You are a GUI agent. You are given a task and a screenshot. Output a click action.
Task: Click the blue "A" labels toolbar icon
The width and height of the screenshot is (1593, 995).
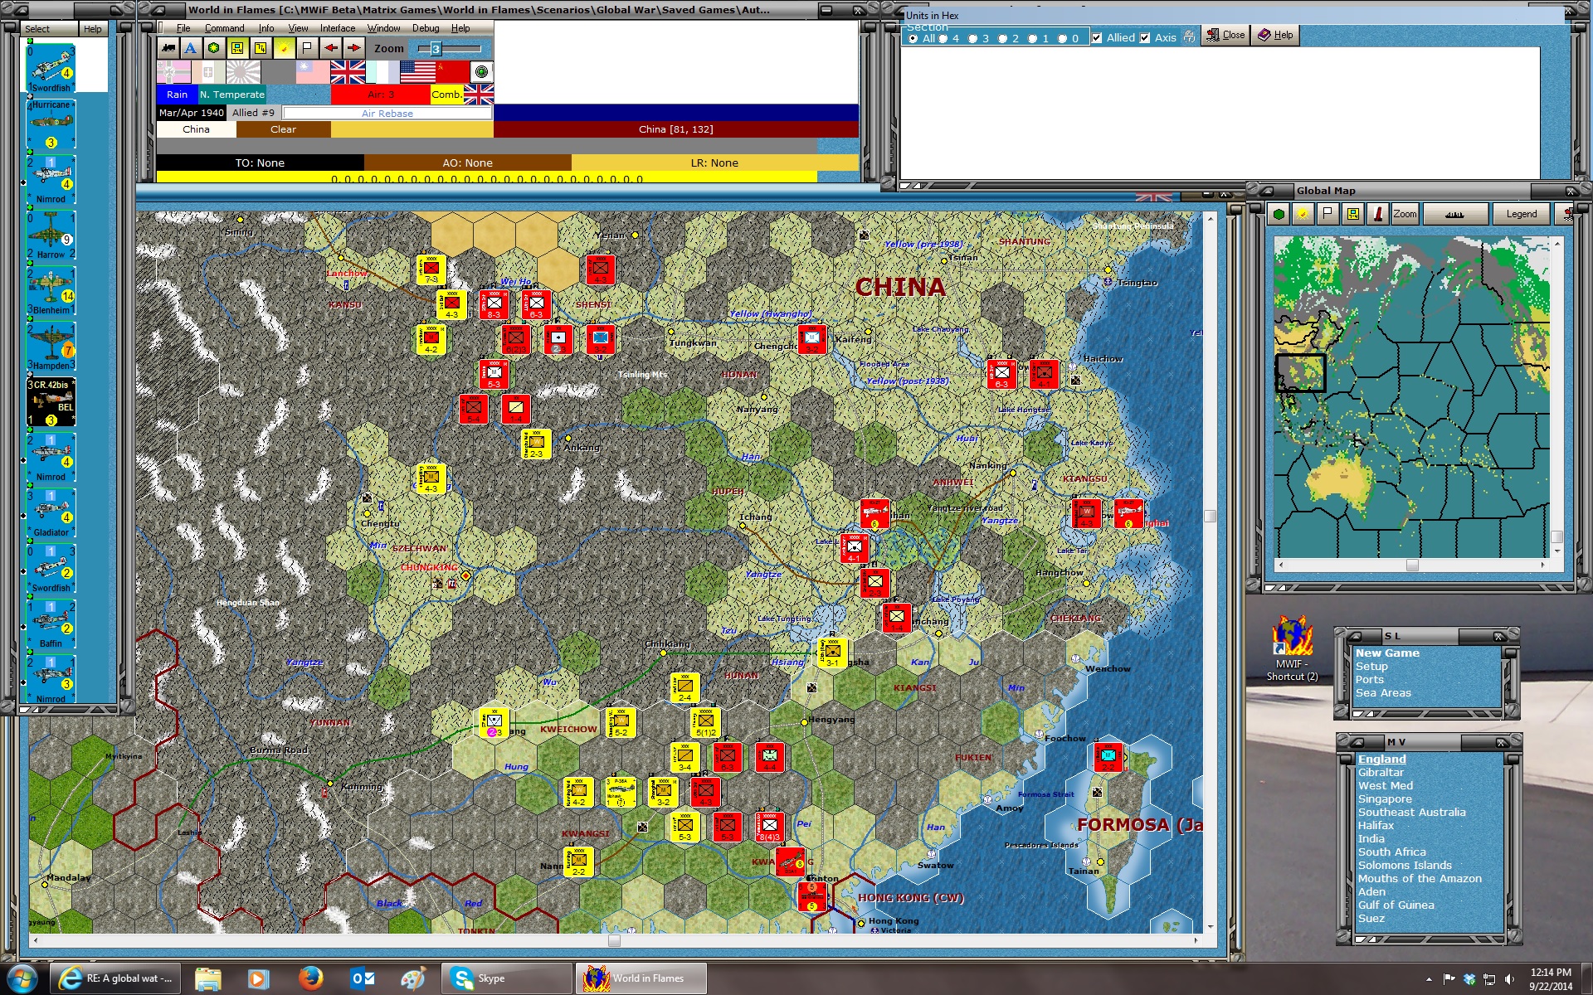tap(190, 47)
